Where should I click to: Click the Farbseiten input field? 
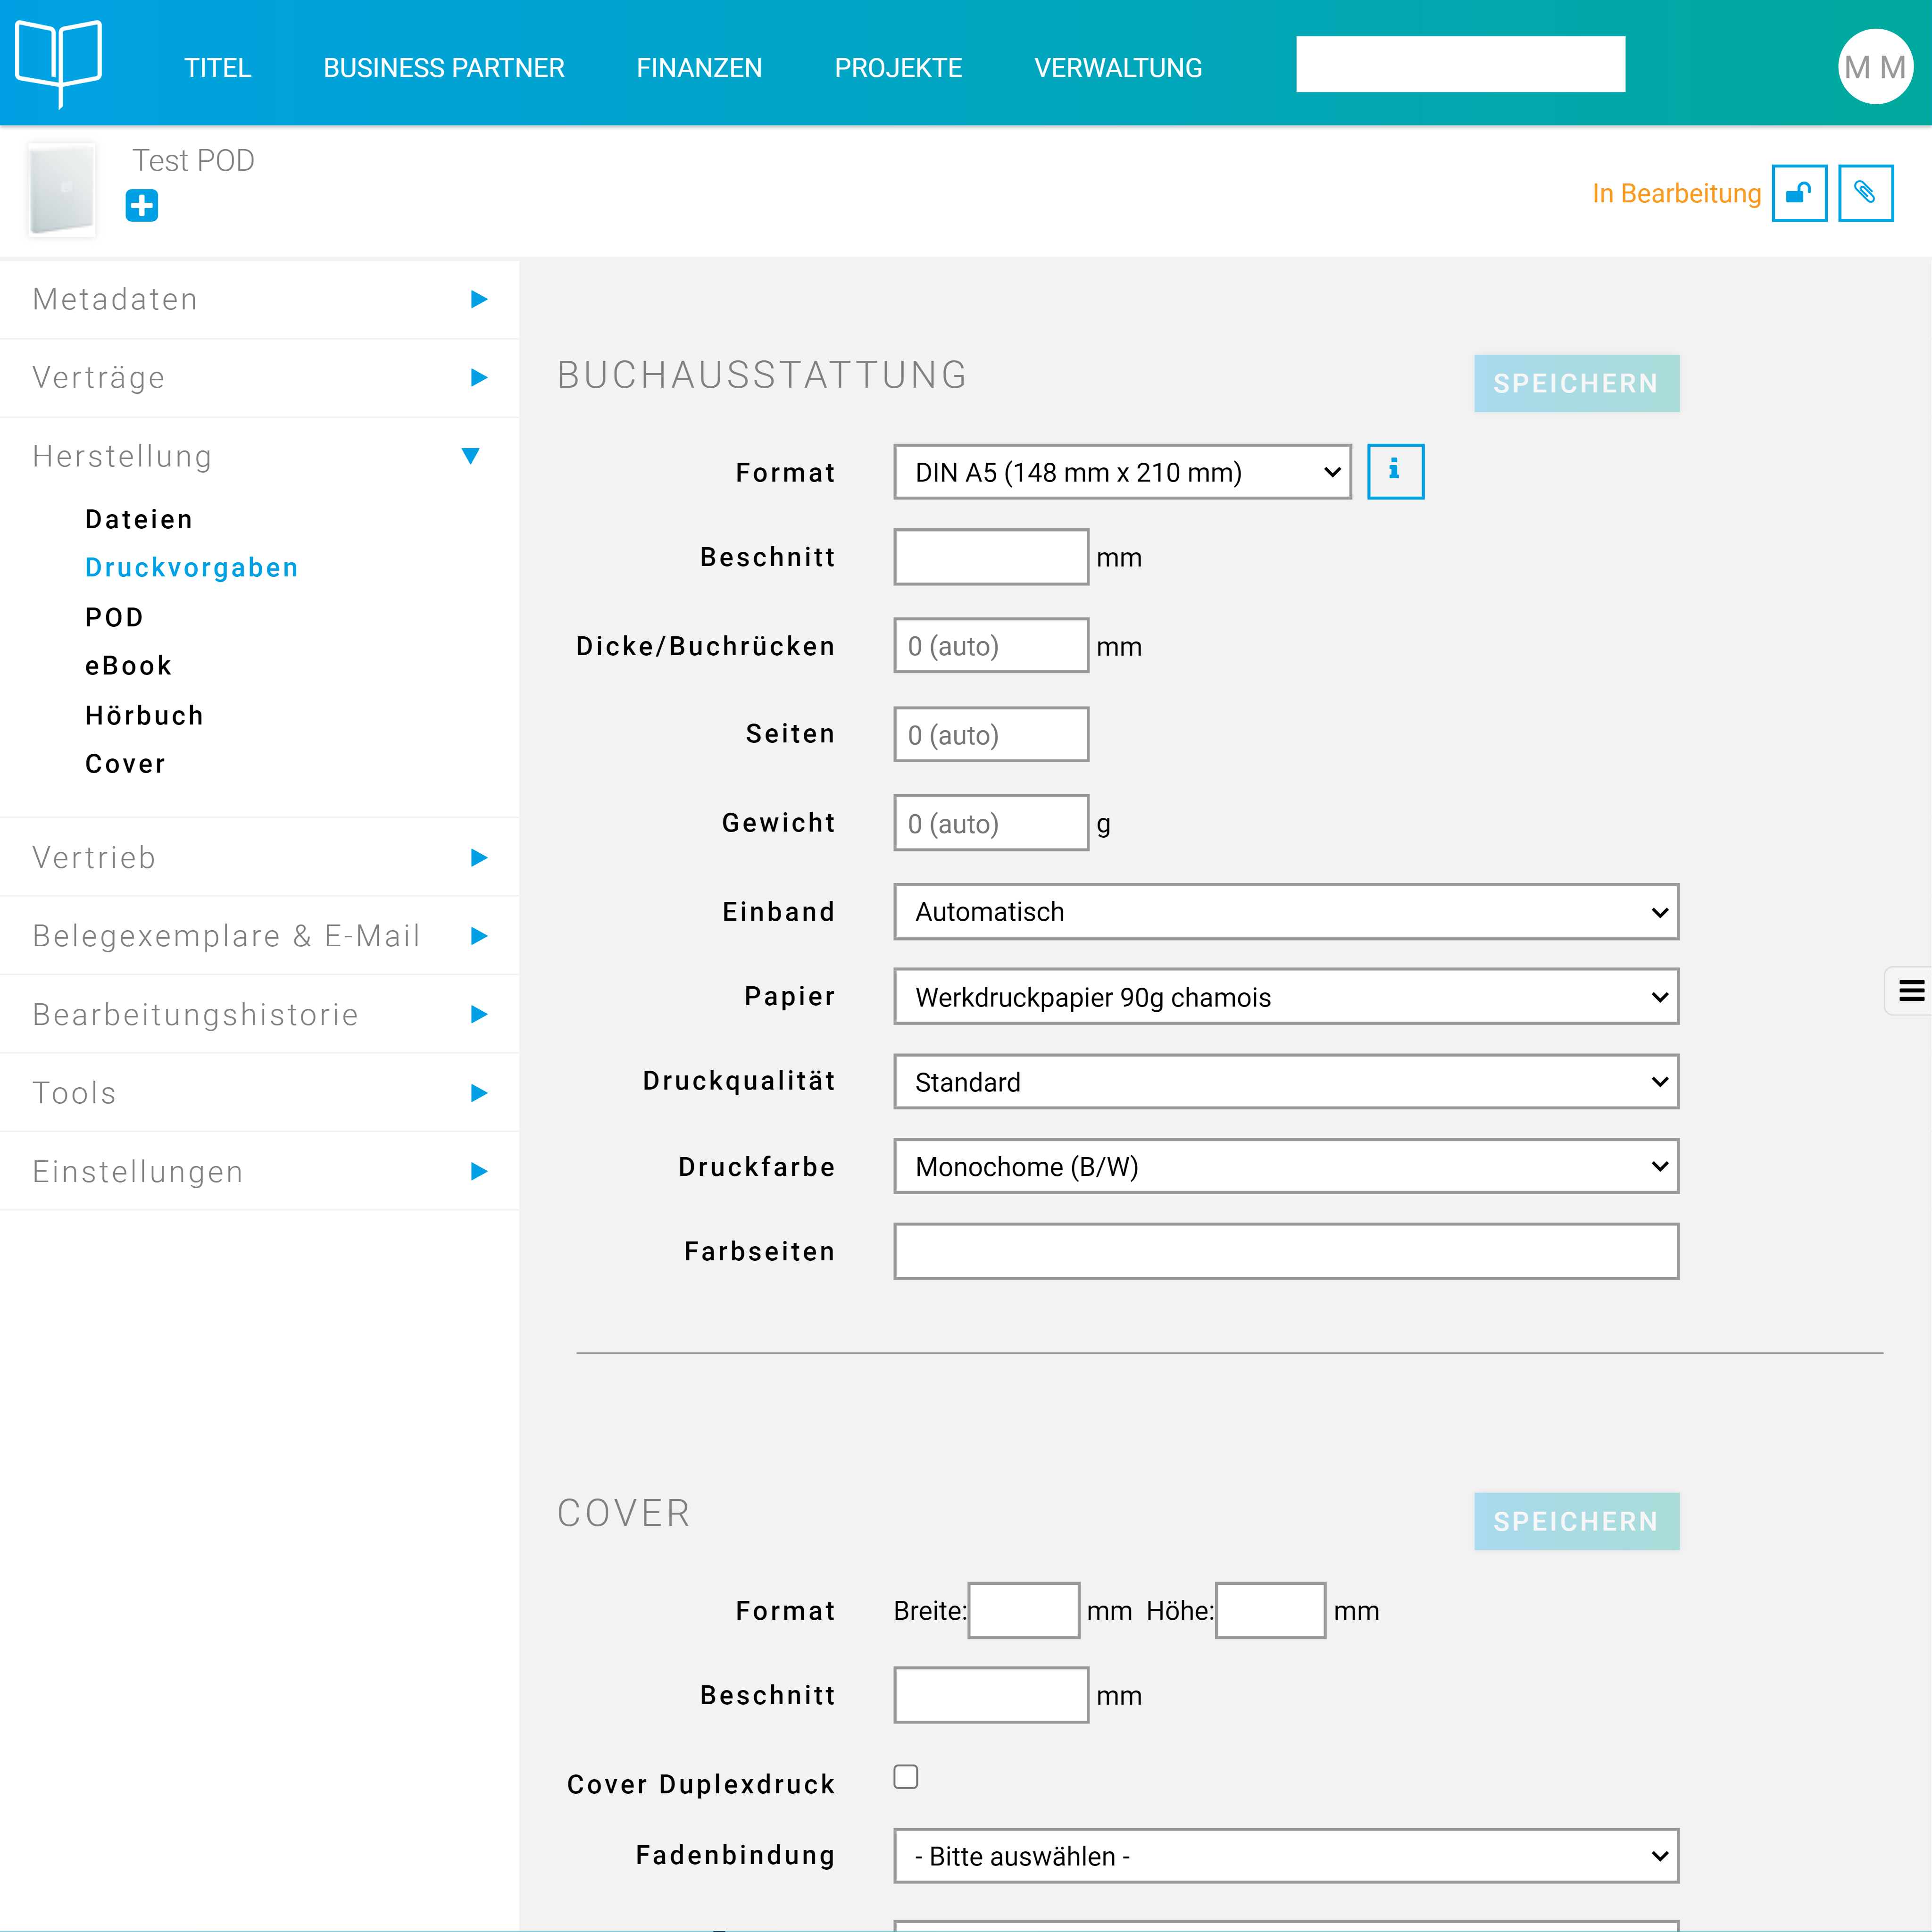[x=1285, y=1251]
